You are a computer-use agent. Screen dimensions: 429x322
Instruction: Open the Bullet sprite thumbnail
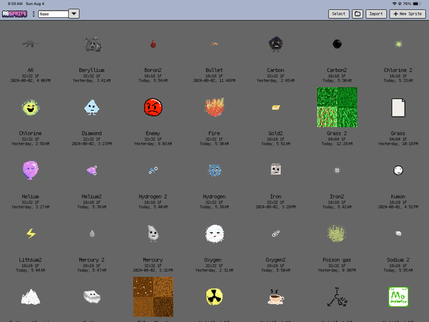click(x=214, y=43)
